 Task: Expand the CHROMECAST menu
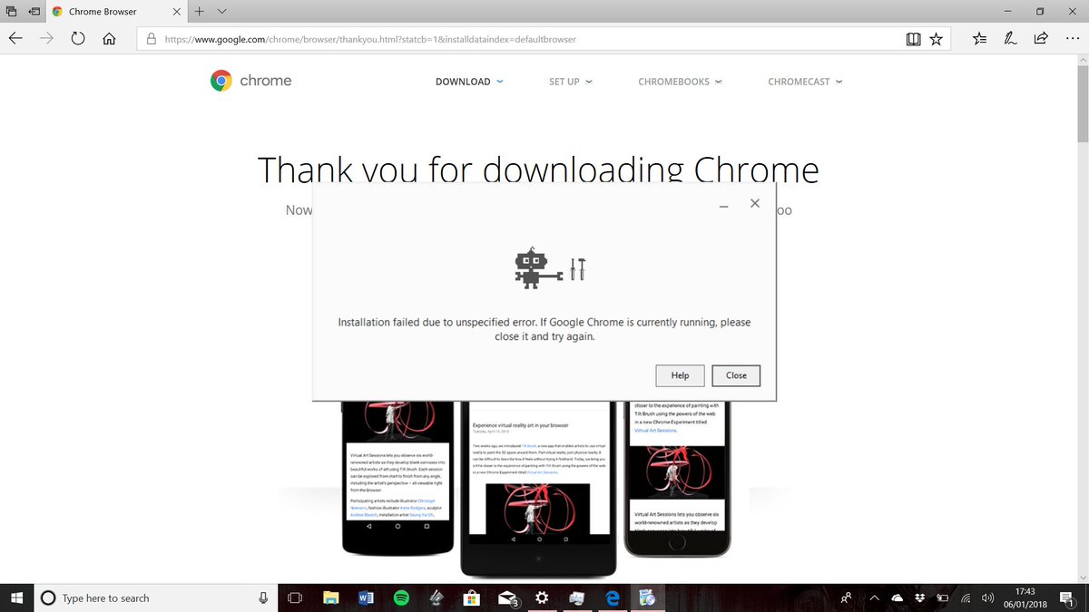click(x=805, y=82)
